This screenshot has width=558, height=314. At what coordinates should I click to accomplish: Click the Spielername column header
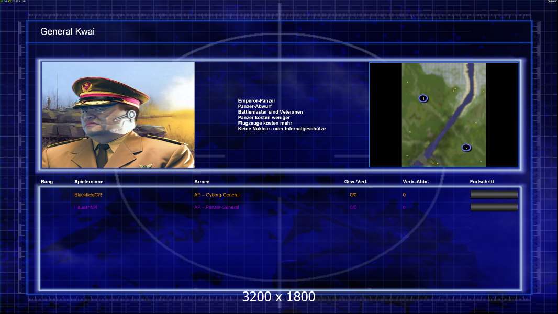point(88,182)
